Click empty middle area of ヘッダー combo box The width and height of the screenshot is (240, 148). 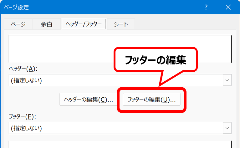click(125, 80)
